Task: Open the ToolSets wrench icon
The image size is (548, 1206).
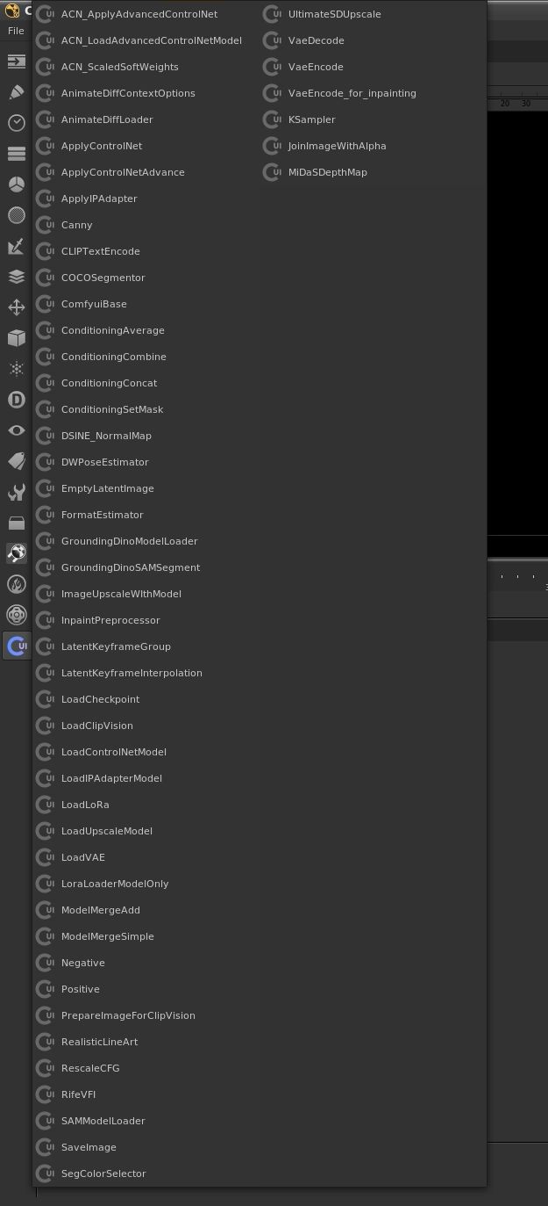Action: [x=16, y=492]
